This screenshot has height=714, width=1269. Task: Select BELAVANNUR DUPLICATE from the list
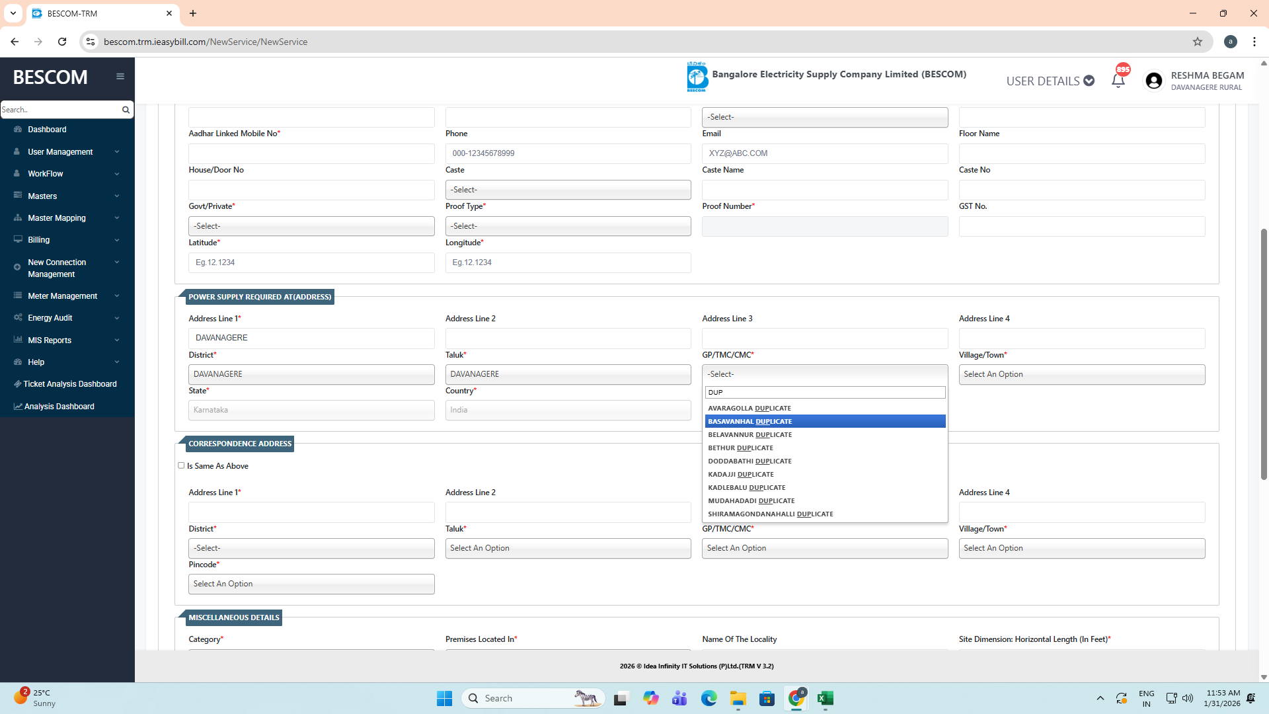pyautogui.click(x=750, y=435)
